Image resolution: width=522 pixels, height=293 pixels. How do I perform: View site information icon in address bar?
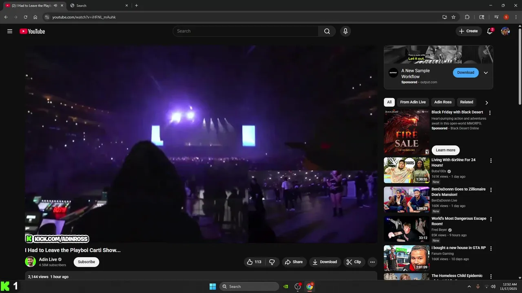click(x=47, y=17)
